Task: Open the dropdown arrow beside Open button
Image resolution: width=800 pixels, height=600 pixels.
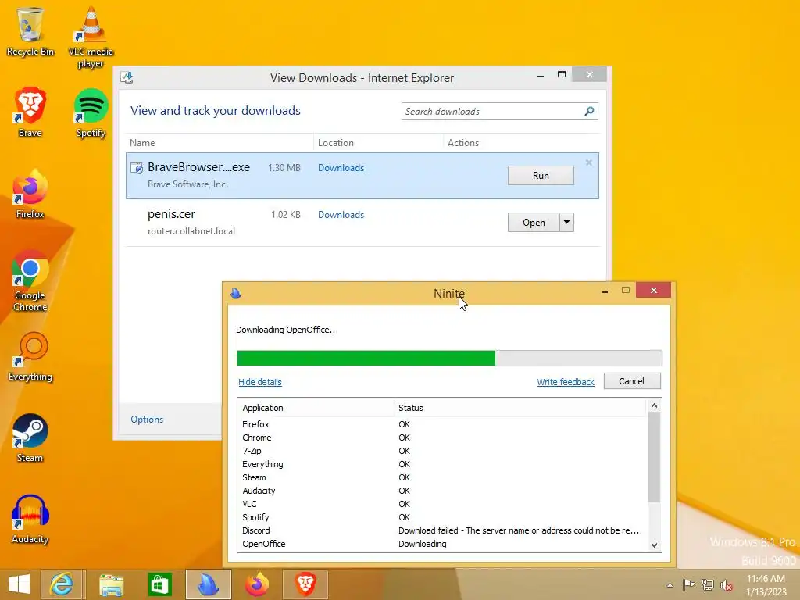Action: tap(567, 223)
